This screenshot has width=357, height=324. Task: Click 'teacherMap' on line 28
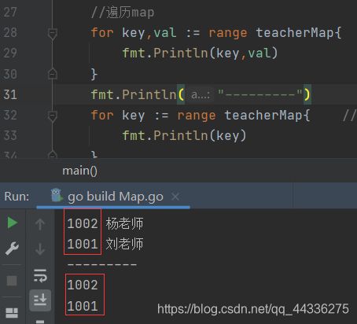coord(295,33)
